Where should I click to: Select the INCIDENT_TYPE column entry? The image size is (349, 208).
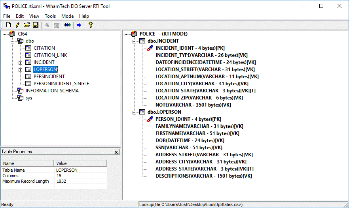[201, 55]
